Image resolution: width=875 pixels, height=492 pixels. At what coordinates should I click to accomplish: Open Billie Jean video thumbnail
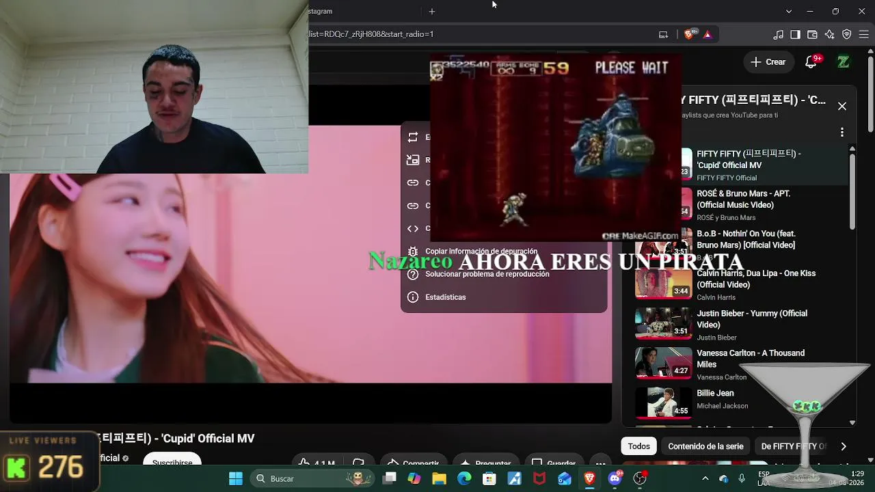coord(664,403)
